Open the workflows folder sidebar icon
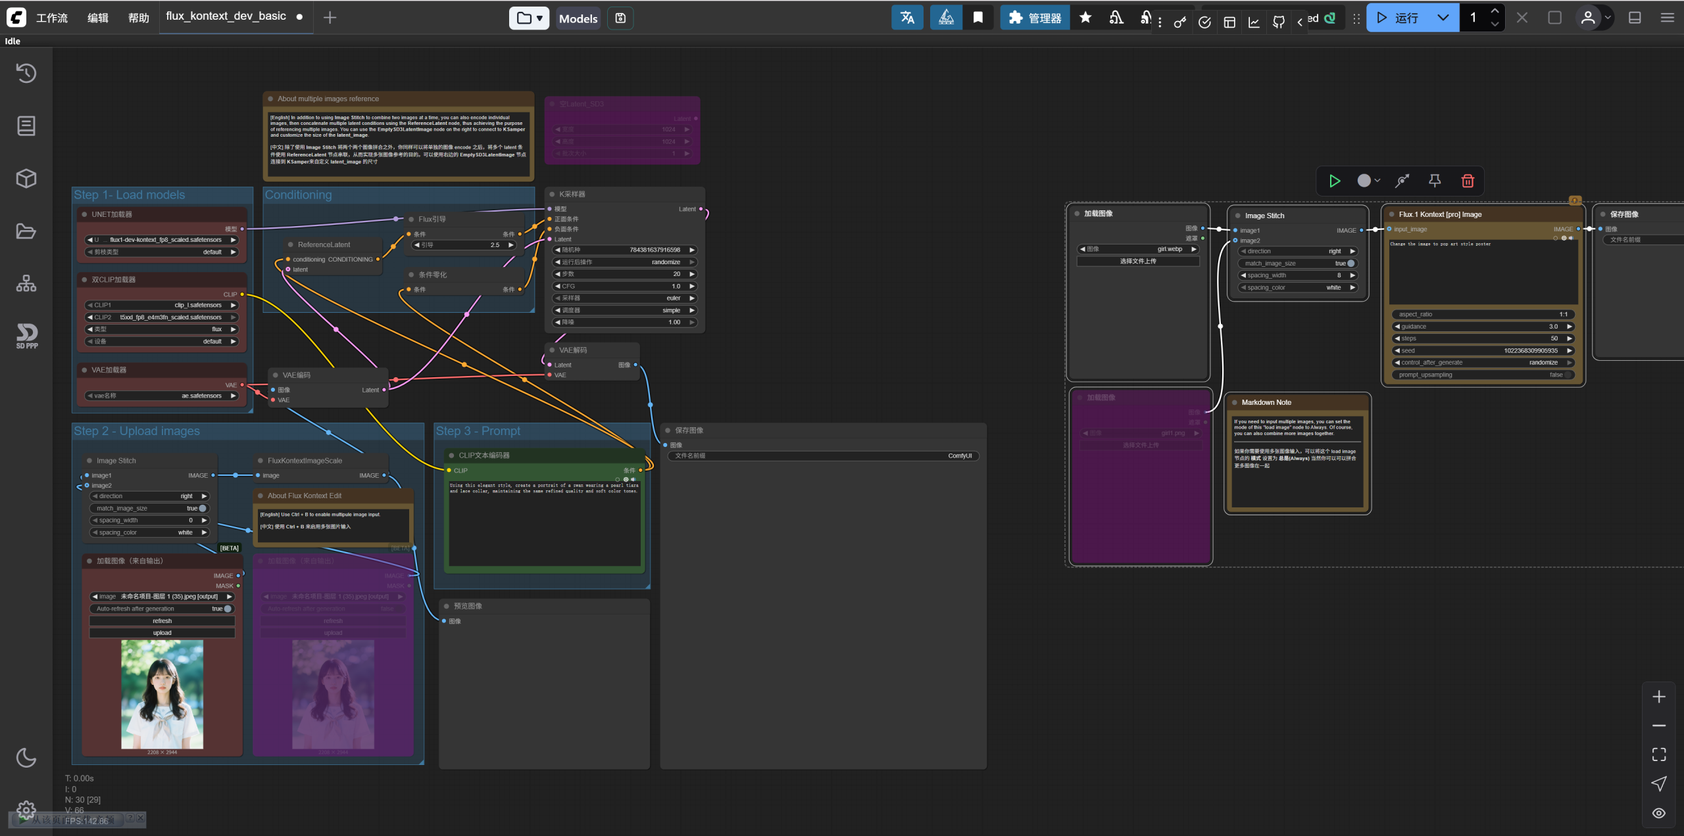Image resolution: width=1684 pixels, height=836 pixels. click(26, 231)
